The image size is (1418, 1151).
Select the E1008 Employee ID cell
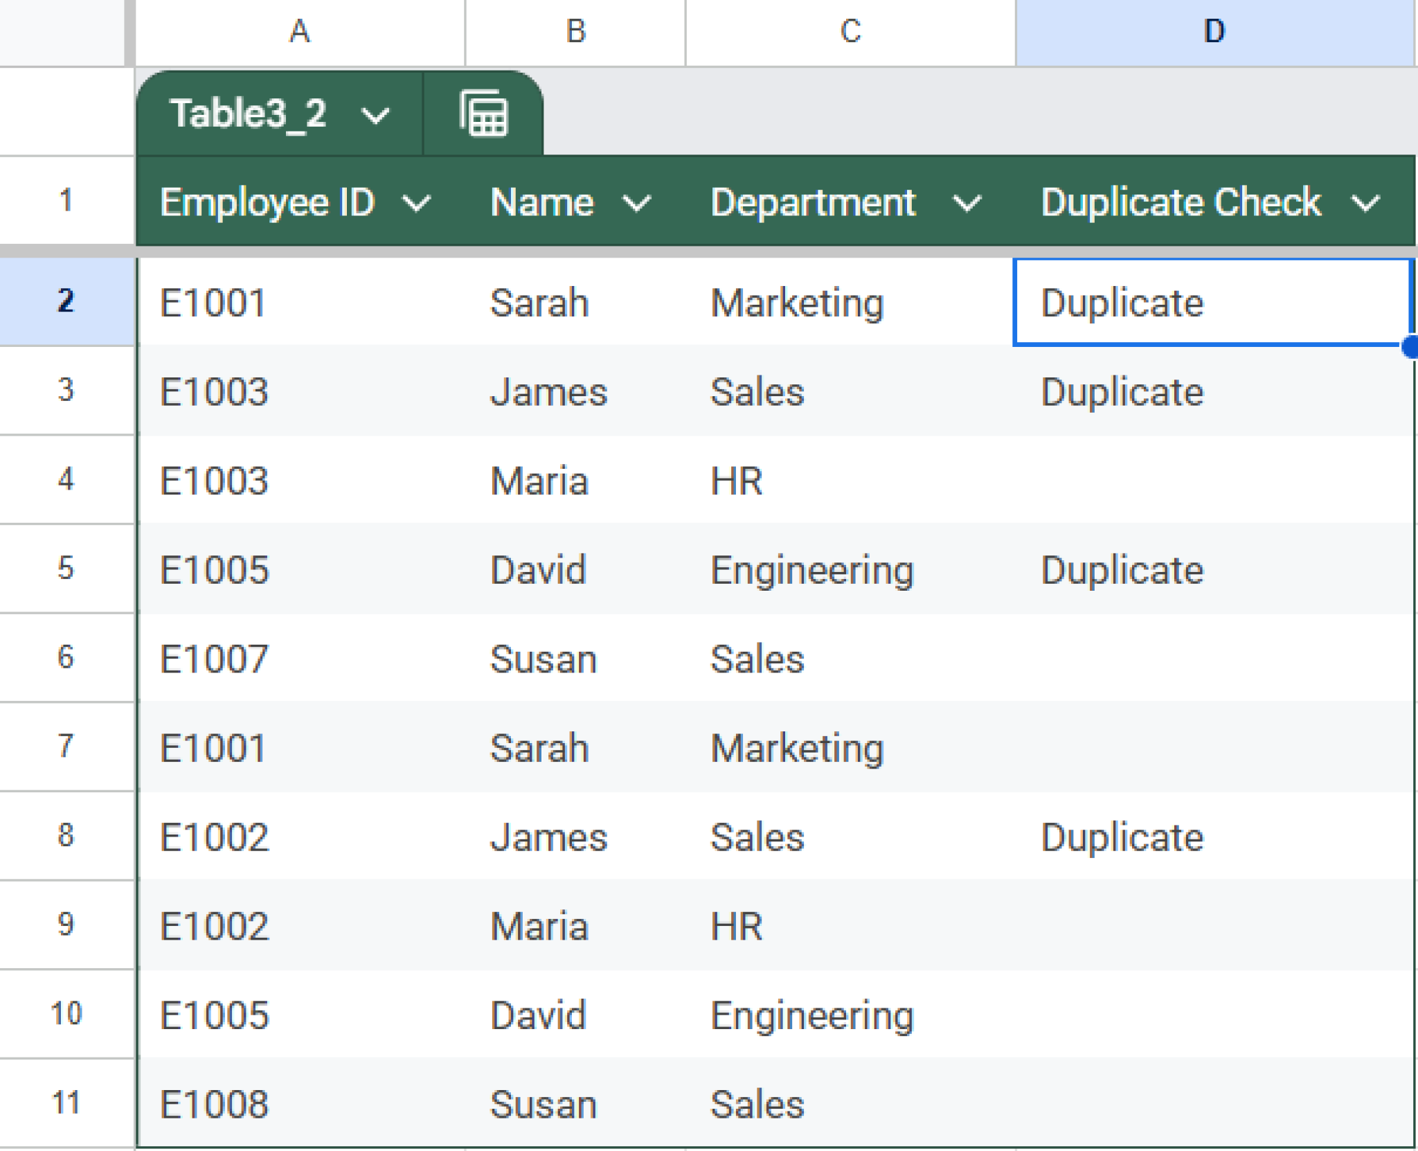pos(213,1105)
